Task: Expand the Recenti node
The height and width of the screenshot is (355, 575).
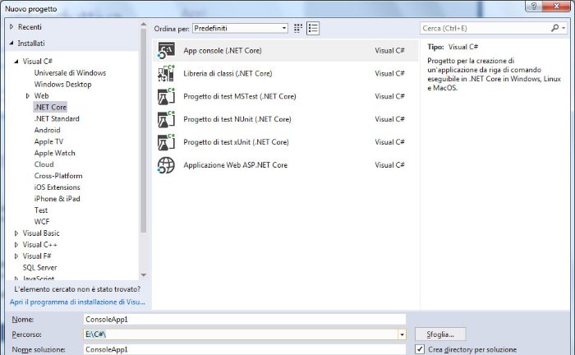Action: [x=11, y=27]
